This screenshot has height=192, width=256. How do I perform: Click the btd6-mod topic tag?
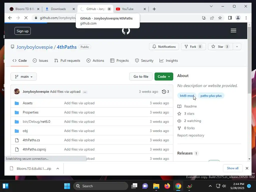(x=187, y=96)
